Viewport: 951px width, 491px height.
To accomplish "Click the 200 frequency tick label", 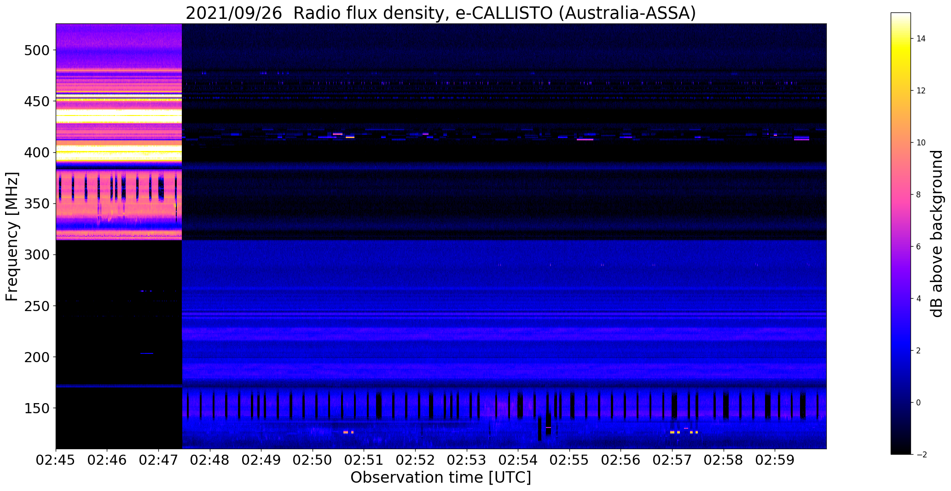I will pyautogui.click(x=36, y=357).
